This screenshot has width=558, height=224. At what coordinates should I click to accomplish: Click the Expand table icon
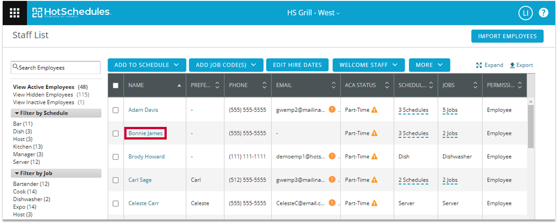coord(479,65)
